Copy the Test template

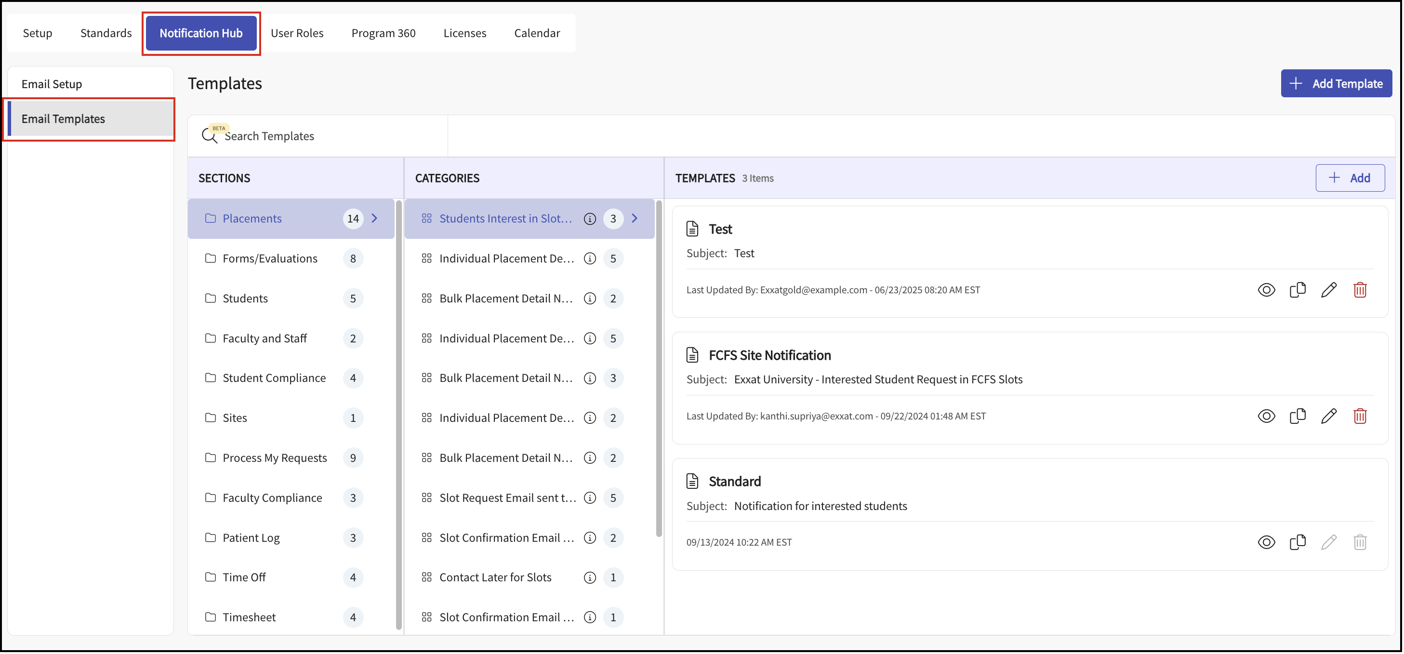tap(1297, 290)
